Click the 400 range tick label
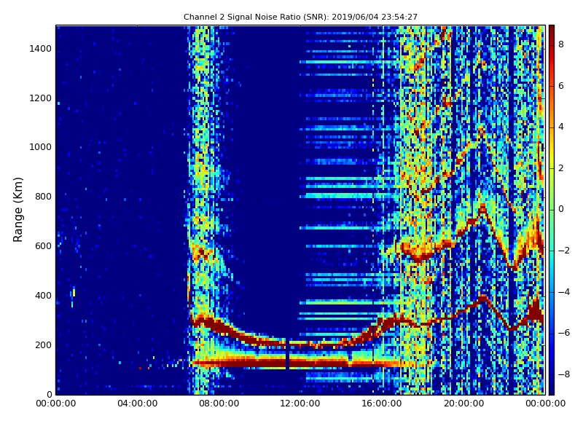Image resolution: width=583 pixels, height=437 pixels. pos(44,296)
